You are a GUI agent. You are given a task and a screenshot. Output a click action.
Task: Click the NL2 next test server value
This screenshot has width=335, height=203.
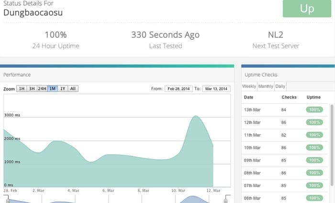coord(276,35)
